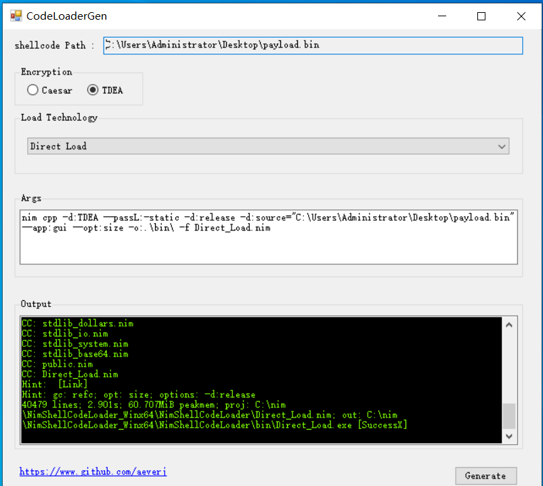Maximize the CodeLoaderGen window
The height and width of the screenshot is (486, 543).
tap(481, 16)
